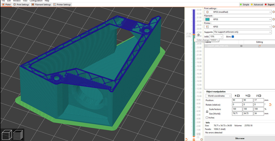
Task: Click the layer slider settings cog icon
Action: coord(201,139)
